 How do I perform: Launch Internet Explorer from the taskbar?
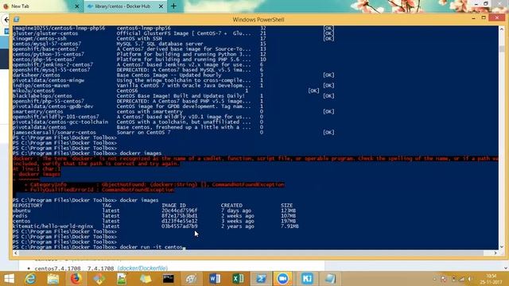coord(30,279)
